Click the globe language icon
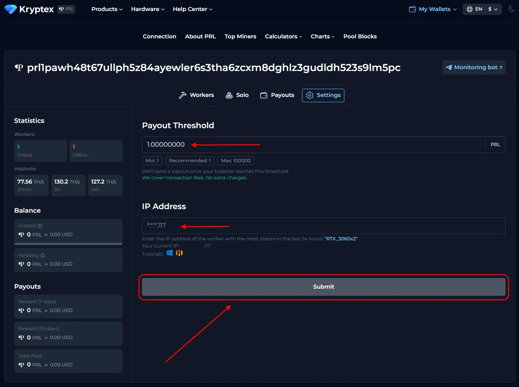This screenshot has width=519, height=387. click(470, 9)
